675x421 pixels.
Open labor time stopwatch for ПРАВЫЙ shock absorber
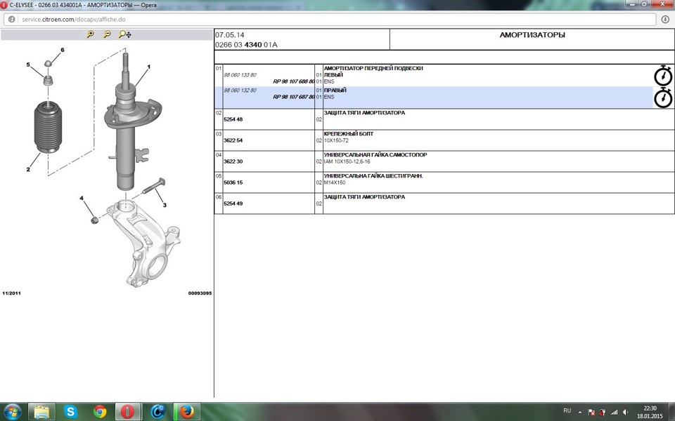[663, 97]
